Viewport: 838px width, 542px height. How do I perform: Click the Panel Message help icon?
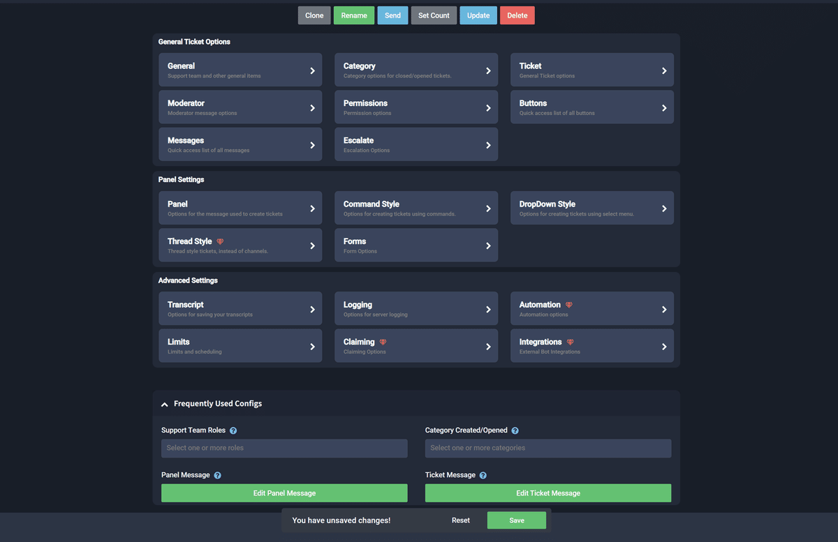(217, 474)
